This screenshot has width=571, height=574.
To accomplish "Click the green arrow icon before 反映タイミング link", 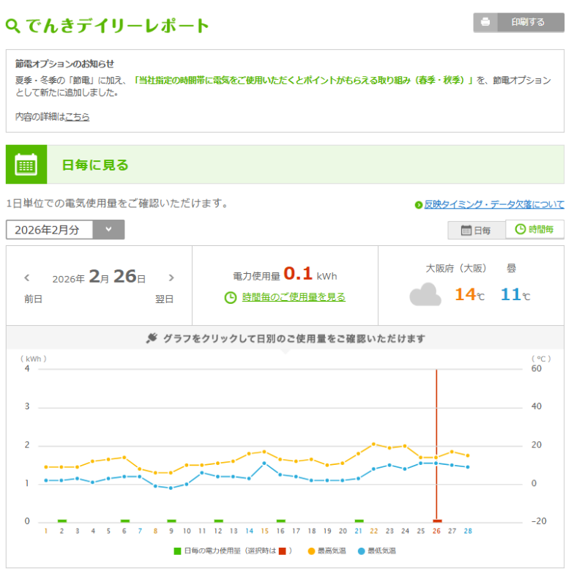I will pos(419,205).
